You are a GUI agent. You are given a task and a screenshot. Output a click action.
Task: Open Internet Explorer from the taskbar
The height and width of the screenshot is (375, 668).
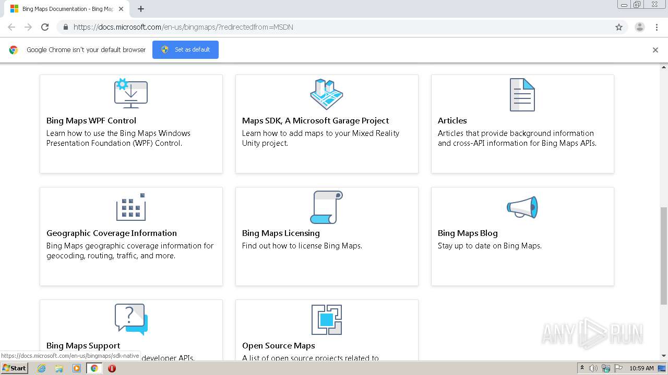pyautogui.click(x=42, y=368)
